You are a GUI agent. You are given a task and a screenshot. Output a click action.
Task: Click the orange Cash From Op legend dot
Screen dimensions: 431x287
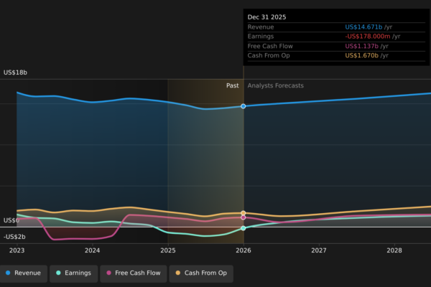pyautogui.click(x=178, y=273)
